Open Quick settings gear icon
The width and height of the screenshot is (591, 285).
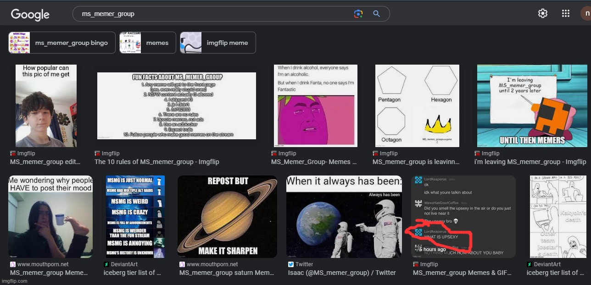click(543, 13)
